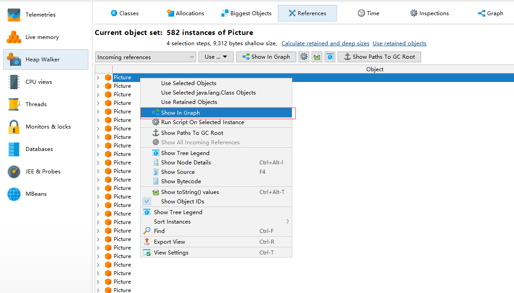Open the Use ... dropdown button
Screen dimensions: 514x293
point(216,57)
